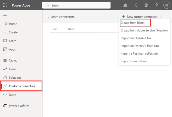Open Custom connectors label in the sidebar

pyautogui.click(x=22, y=86)
